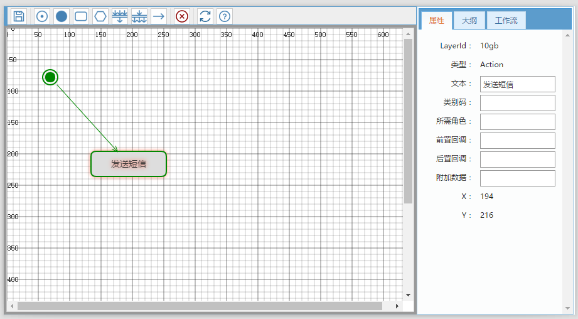
Task: Select the filled circle end node tool
Action: pyautogui.click(x=62, y=16)
